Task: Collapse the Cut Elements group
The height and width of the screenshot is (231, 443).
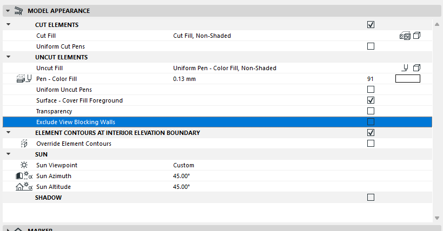Action: point(8,25)
